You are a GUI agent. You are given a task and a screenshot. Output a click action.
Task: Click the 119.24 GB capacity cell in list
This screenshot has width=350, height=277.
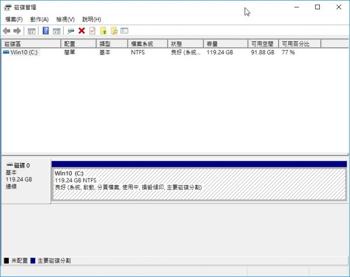[220, 52]
